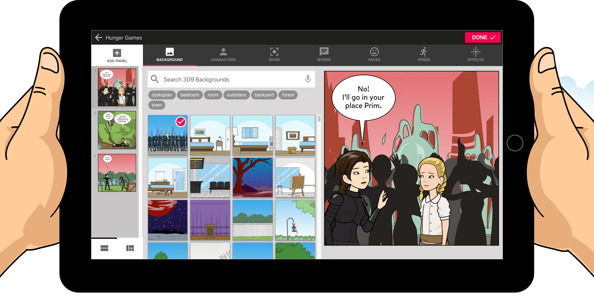Choose airport waiting room background
The height and width of the screenshot is (299, 594).
(210, 177)
